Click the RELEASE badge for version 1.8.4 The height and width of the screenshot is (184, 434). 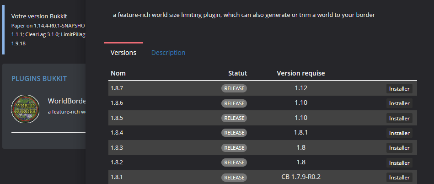(x=234, y=133)
